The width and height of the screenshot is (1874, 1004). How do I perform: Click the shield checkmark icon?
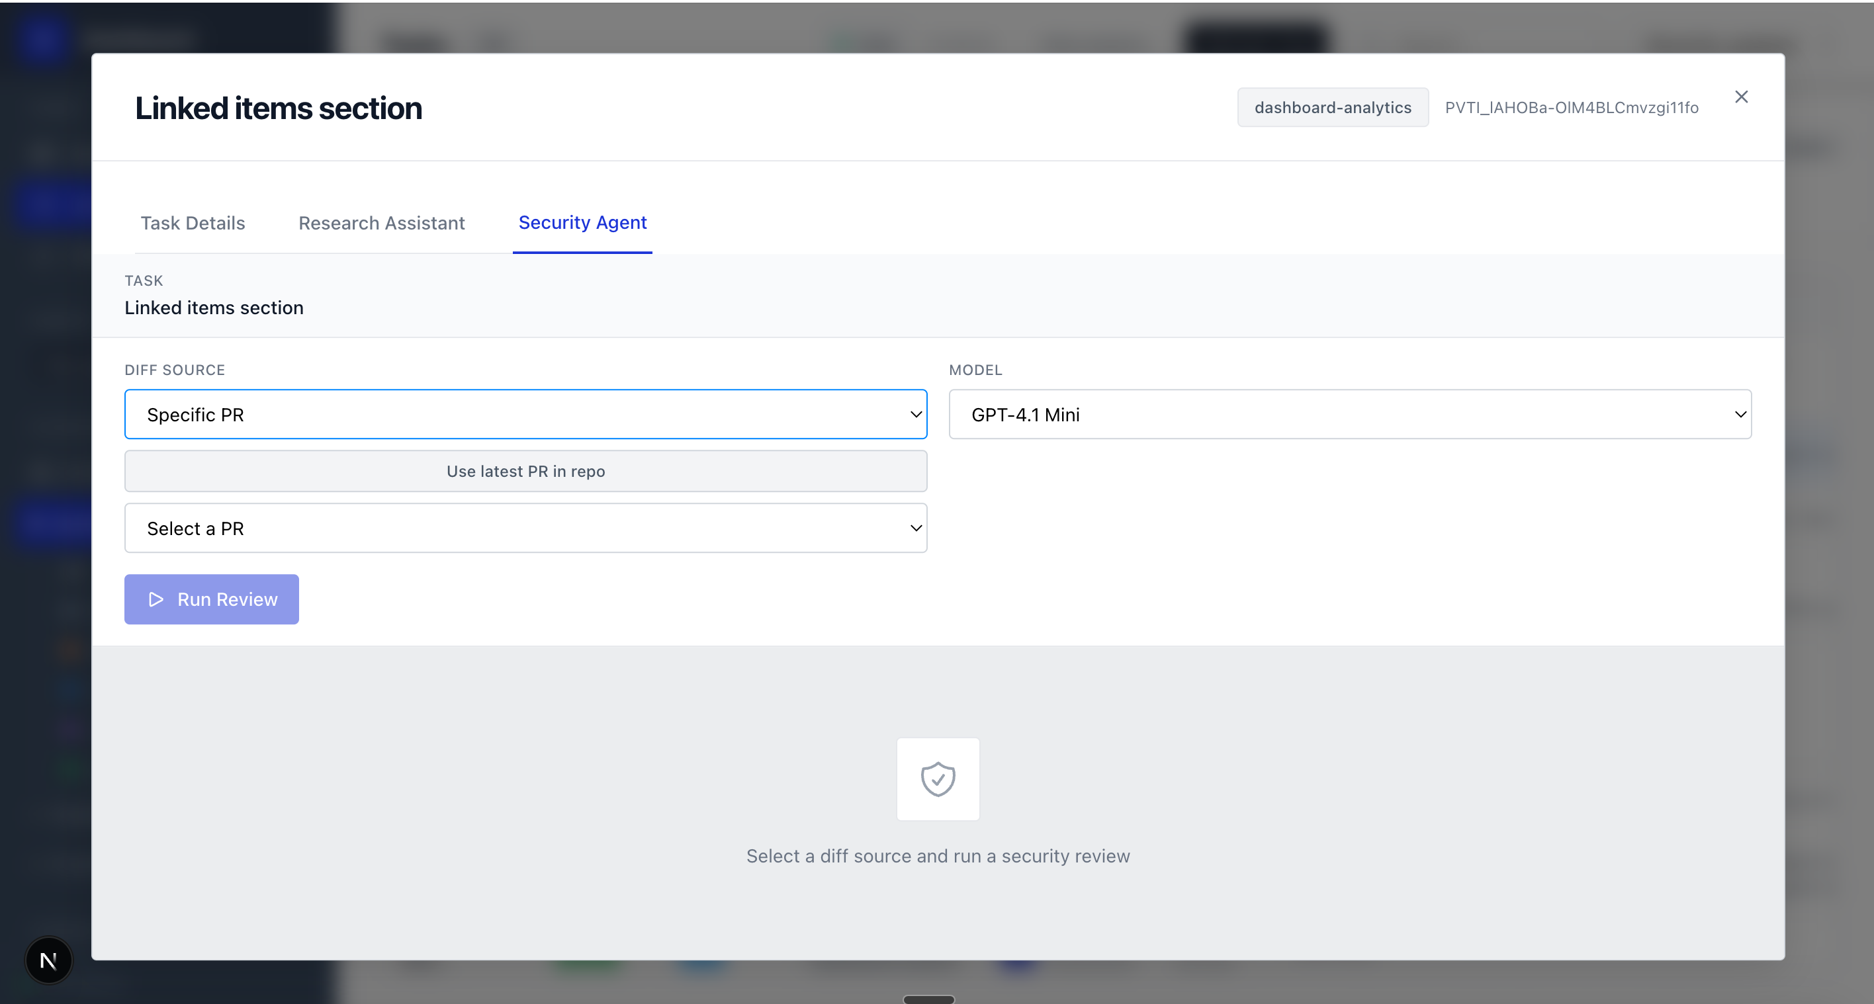(x=938, y=779)
